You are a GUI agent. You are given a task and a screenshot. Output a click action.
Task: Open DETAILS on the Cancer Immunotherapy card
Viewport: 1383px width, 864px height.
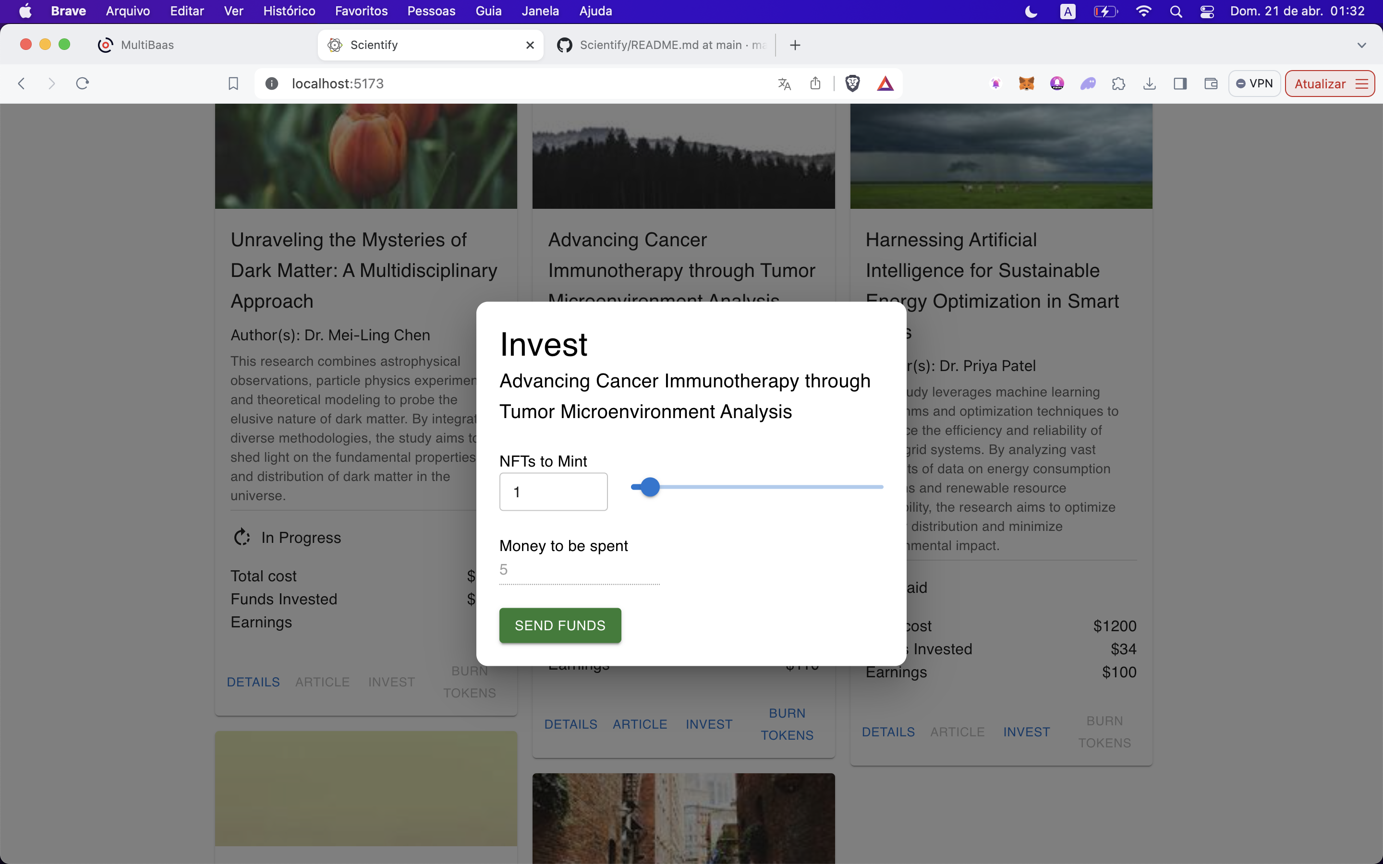click(x=570, y=724)
